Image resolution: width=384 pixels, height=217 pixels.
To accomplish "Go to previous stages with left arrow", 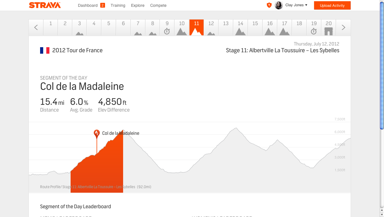I will (x=36, y=27).
